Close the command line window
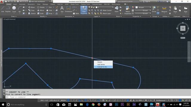This screenshot has width=191, height=107. point(4,92)
